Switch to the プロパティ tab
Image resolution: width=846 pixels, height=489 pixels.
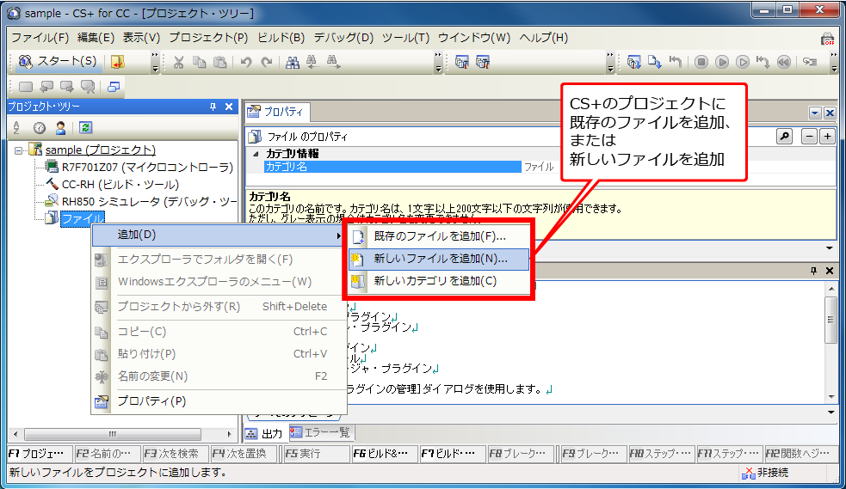coord(277,112)
